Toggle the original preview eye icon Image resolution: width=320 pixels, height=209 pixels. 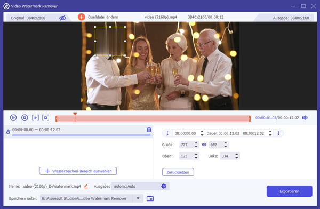tap(62, 18)
